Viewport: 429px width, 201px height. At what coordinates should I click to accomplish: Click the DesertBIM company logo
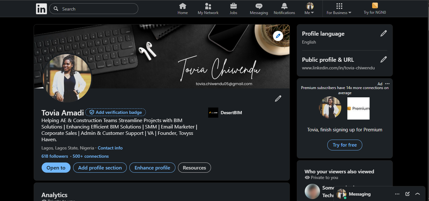213,112
